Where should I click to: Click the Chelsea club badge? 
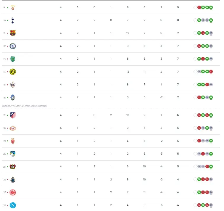pyautogui.click(x=13, y=46)
